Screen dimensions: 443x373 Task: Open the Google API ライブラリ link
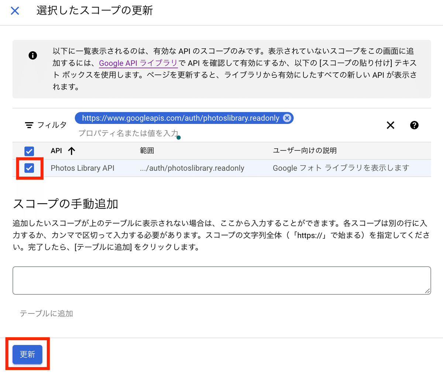pos(138,63)
